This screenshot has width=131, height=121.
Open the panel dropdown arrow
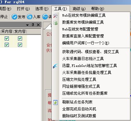click(27, 25)
